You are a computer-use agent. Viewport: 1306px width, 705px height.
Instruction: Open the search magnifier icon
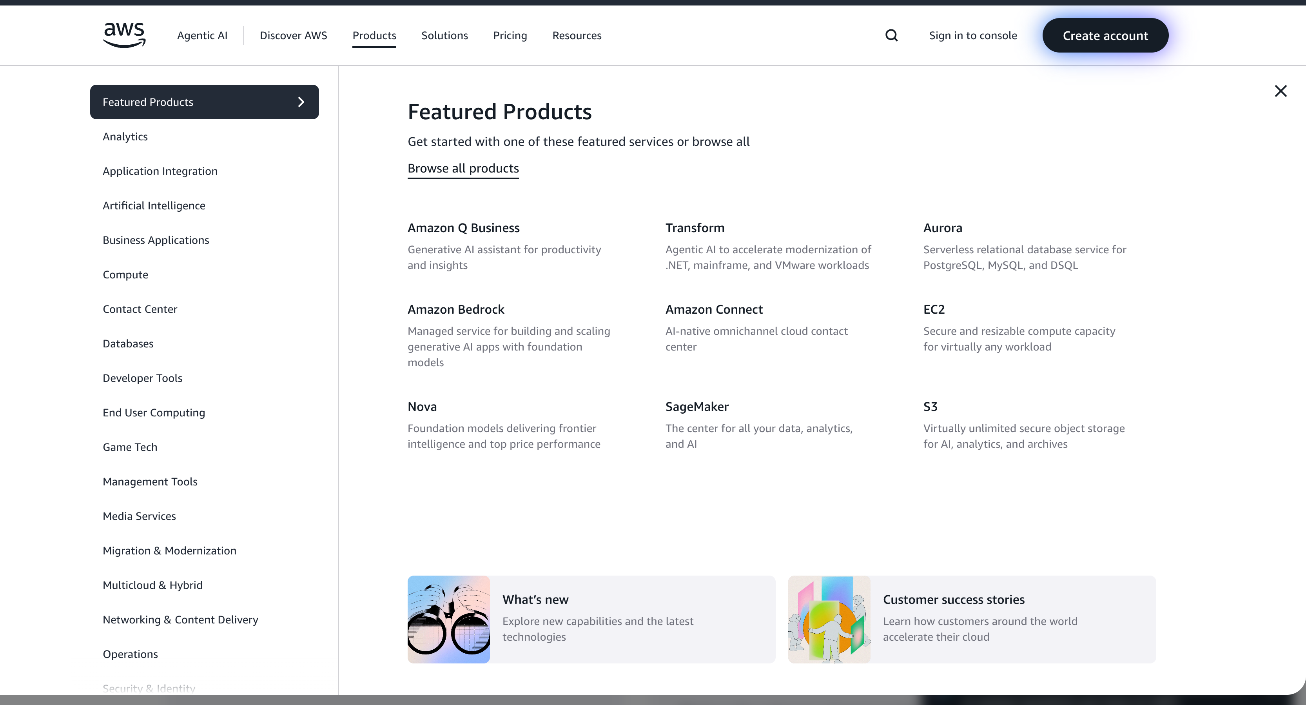[891, 36]
